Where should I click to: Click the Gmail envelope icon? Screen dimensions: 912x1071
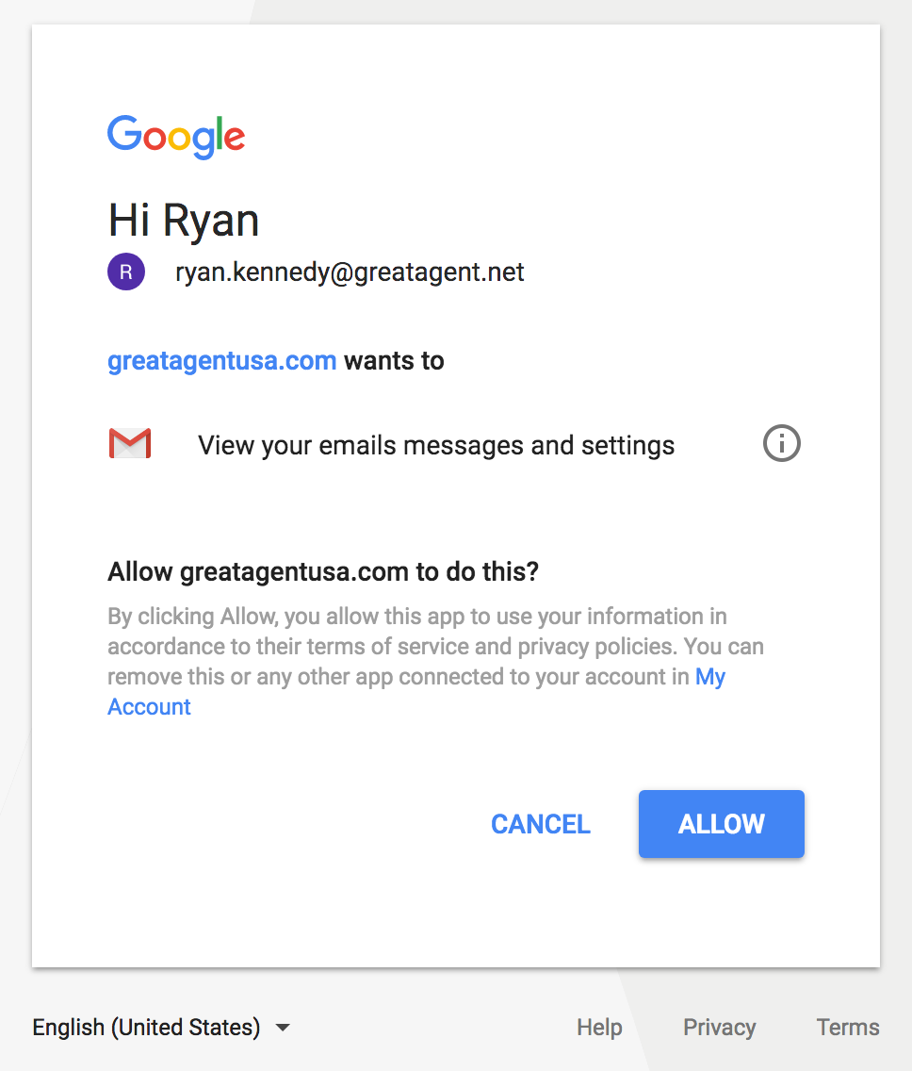(130, 444)
